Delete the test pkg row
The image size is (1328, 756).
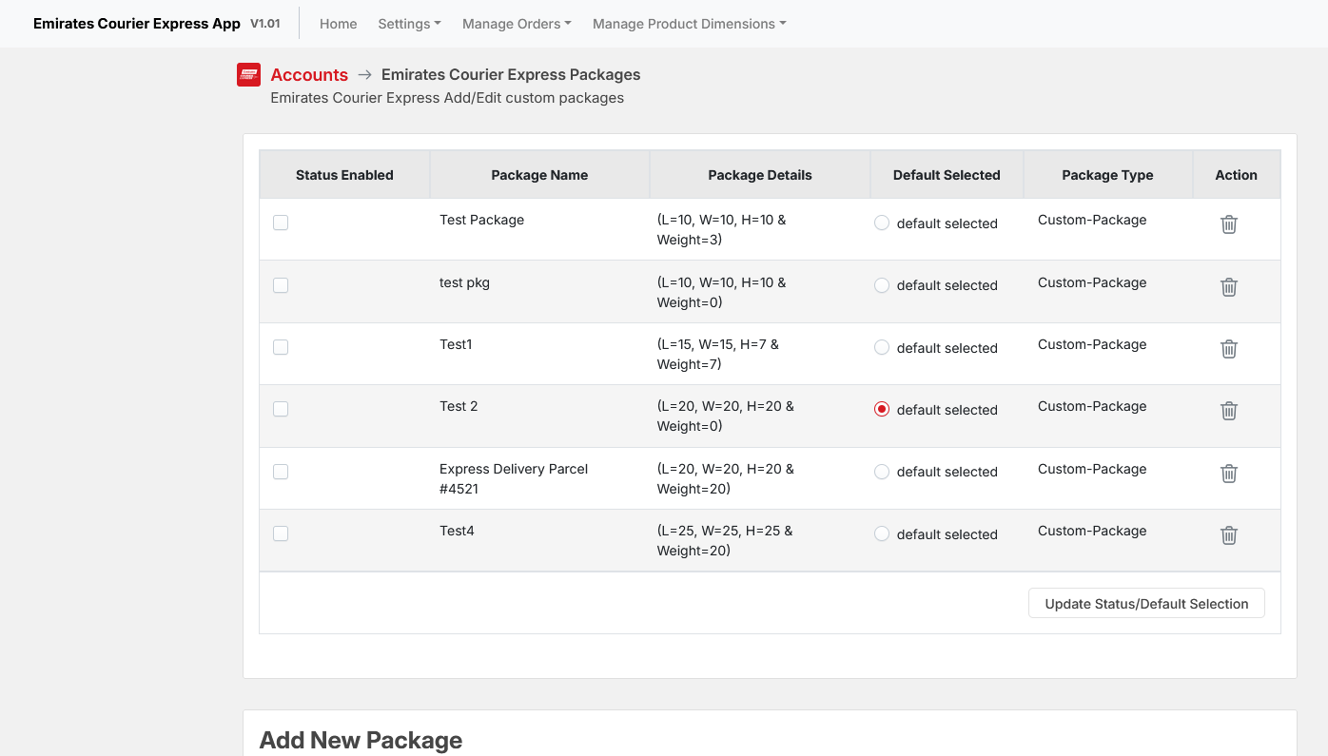tap(1229, 287)
